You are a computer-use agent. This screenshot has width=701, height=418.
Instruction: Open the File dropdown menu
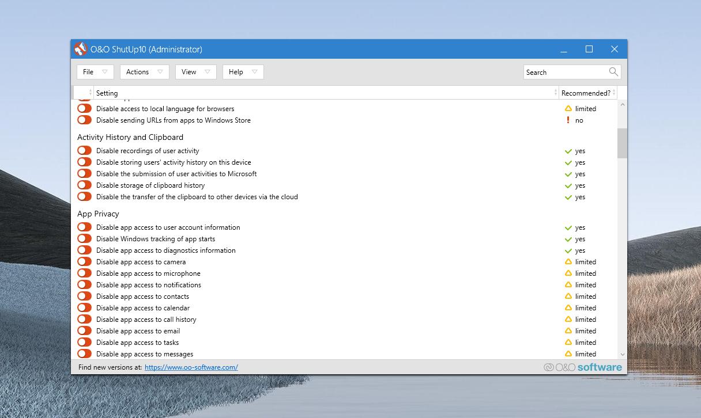coord(95,72)
